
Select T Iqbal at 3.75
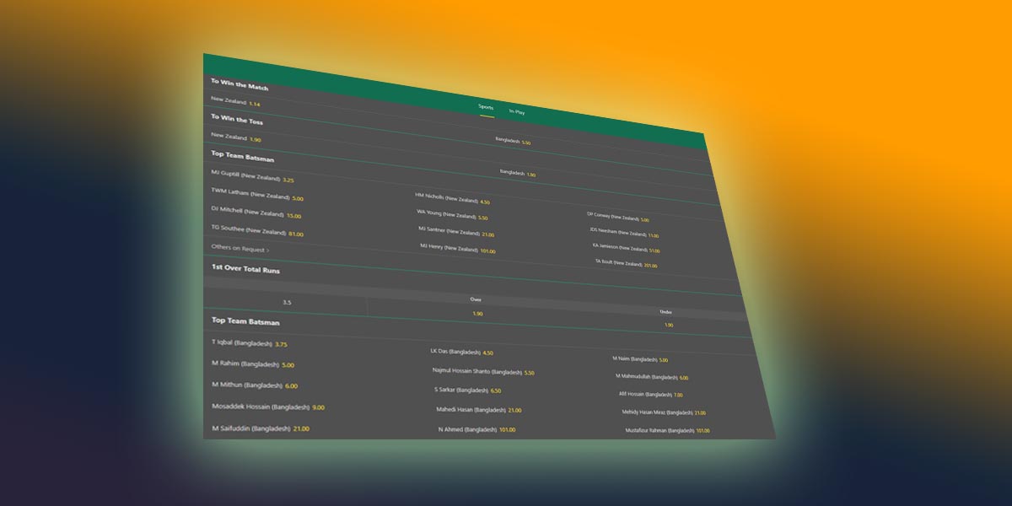coord(250,344)
